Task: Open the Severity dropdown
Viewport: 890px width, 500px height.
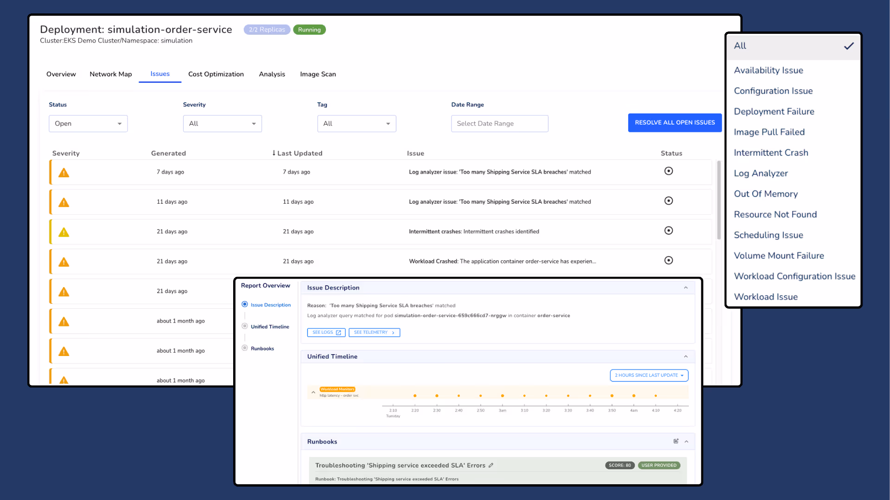Action: [222, 124]
